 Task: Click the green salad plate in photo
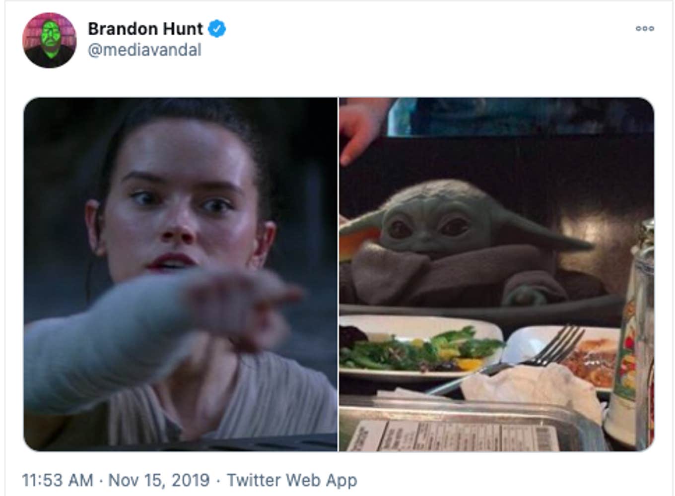click(419, 348)
